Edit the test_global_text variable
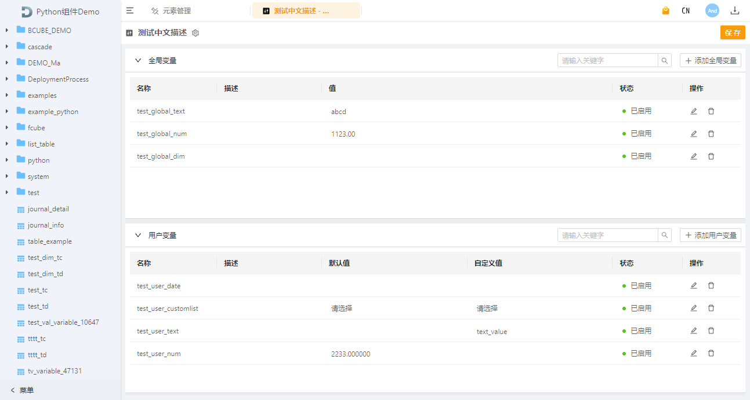 click(693, 111)
